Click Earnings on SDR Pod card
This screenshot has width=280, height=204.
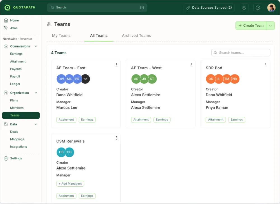[x=237, y=120]
